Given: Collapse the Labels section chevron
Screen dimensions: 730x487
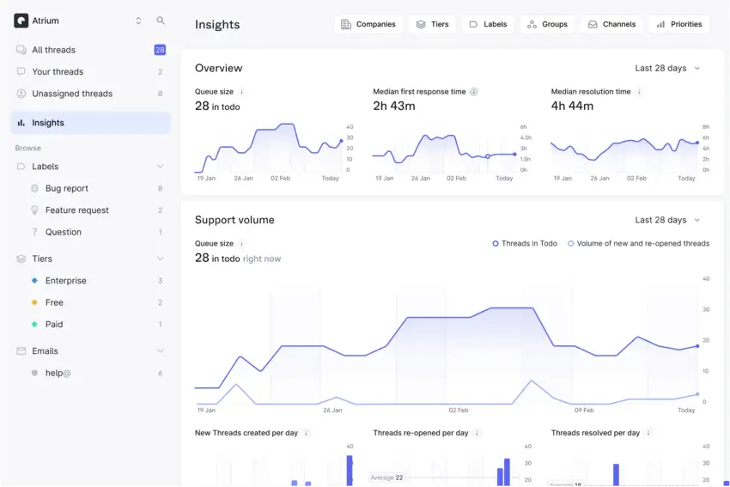Looking at the screenshot, I should pyautogui.click(x=160, y=167).
